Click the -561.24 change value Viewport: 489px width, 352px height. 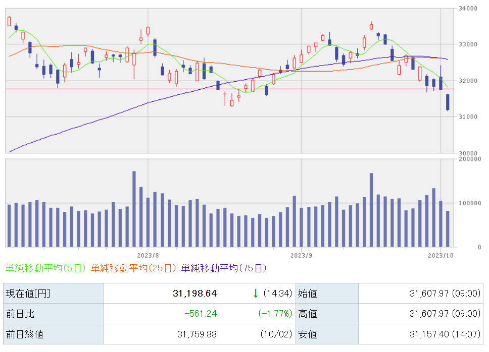201,314
